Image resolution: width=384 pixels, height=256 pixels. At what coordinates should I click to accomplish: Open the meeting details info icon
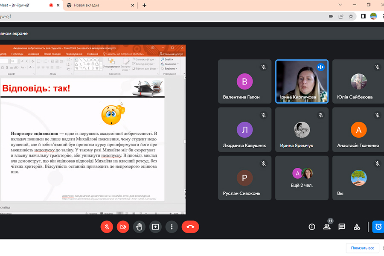[x=312, y=227]
